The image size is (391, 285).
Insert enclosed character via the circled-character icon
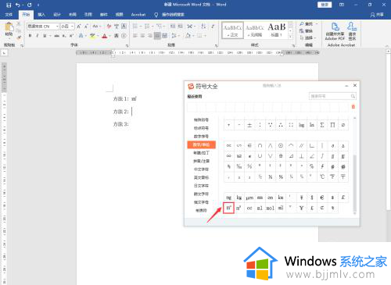(x=124, y=36)
